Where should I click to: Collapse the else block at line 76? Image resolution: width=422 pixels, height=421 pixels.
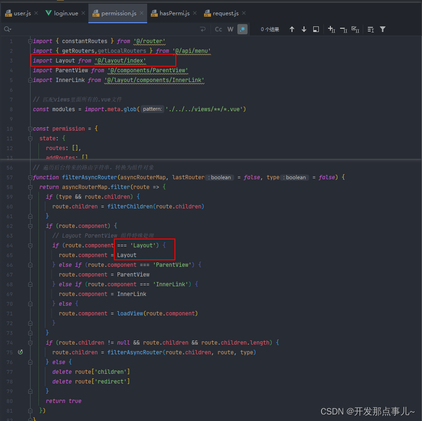click(x=30, y=362)
